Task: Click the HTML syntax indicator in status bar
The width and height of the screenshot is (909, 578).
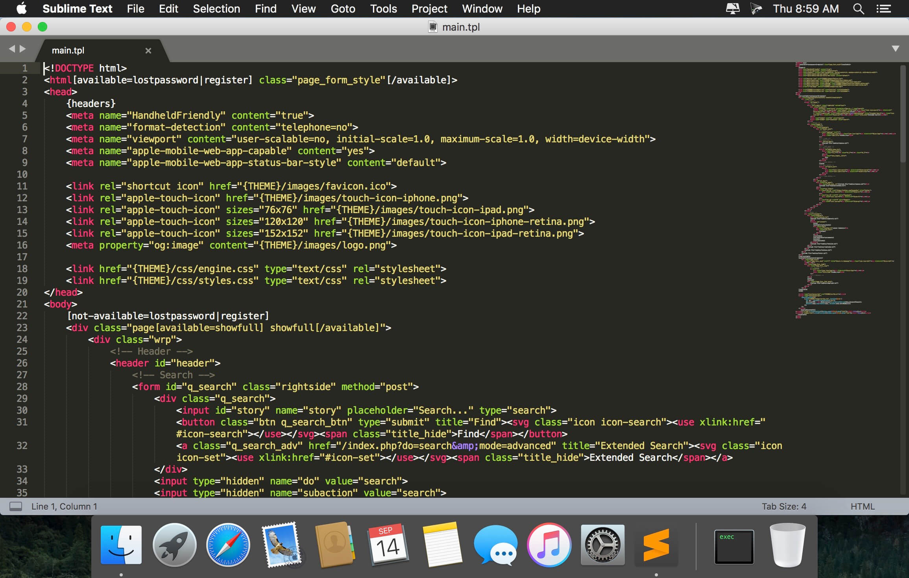Action: (x=863, y=506)
